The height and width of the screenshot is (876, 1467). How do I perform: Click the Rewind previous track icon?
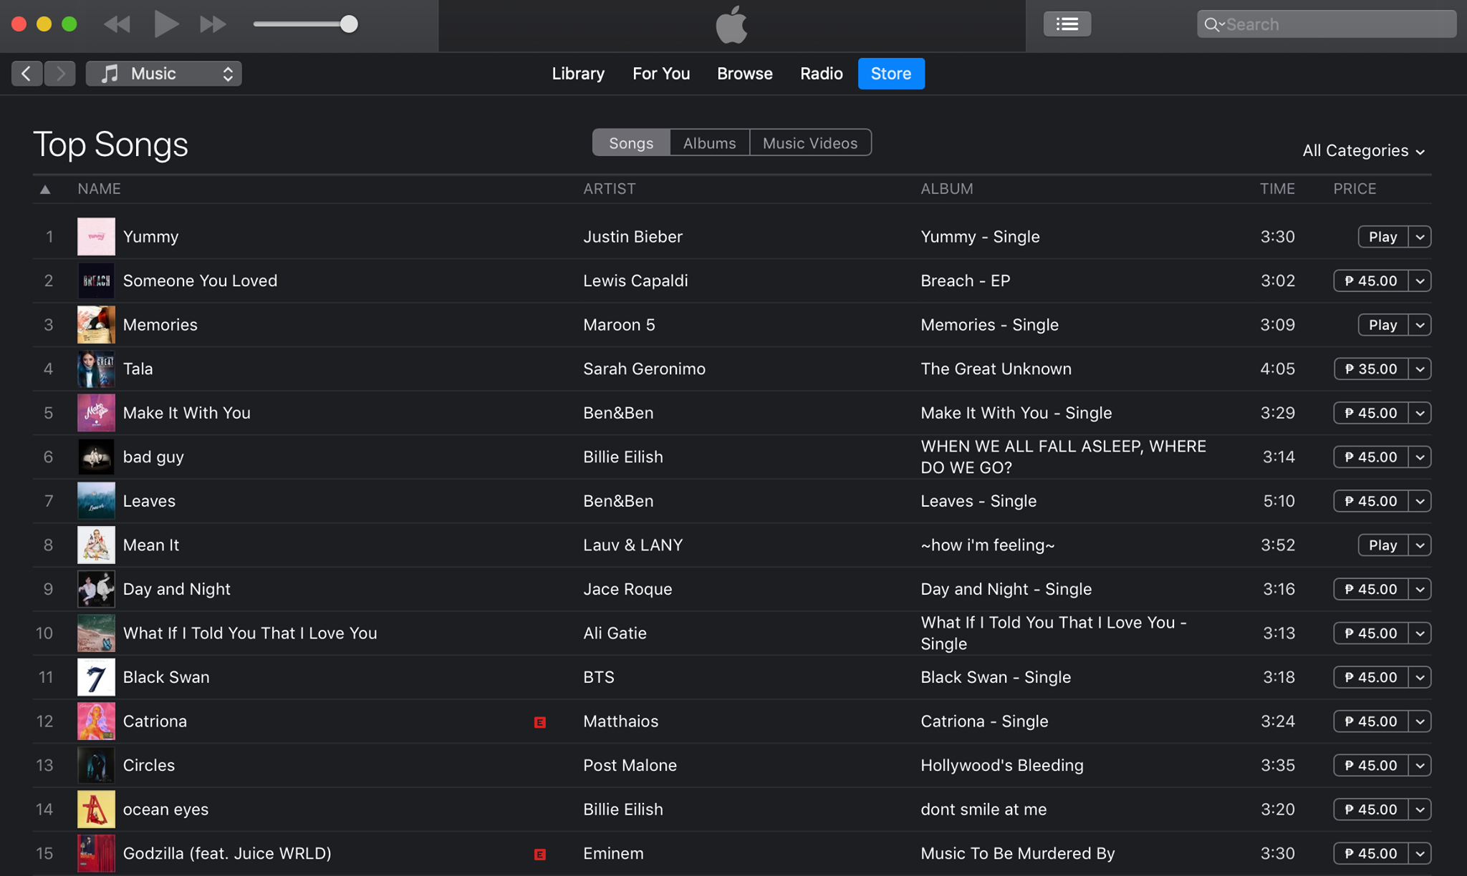coord(117,24)
